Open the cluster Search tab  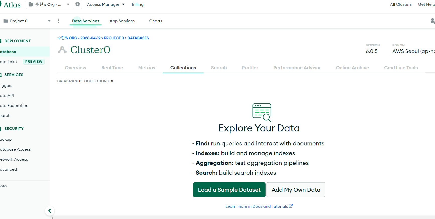pos(219,68)
